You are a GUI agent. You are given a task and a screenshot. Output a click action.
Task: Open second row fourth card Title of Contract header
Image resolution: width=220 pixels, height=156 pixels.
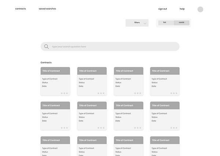165,105
